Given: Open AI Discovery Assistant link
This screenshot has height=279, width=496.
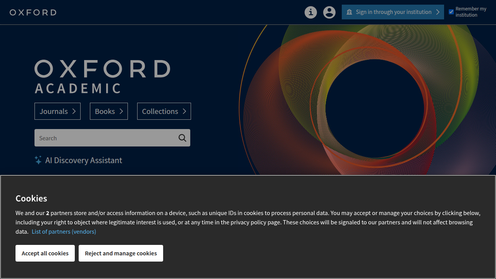Looking at the screenshot, I should (x=84, y=160).
